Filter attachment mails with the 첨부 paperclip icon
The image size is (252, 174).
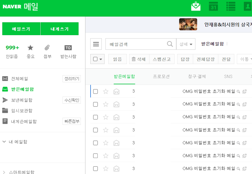point(47,52)
